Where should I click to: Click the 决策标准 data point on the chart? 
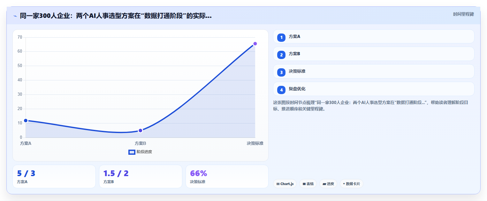(255, 44)
